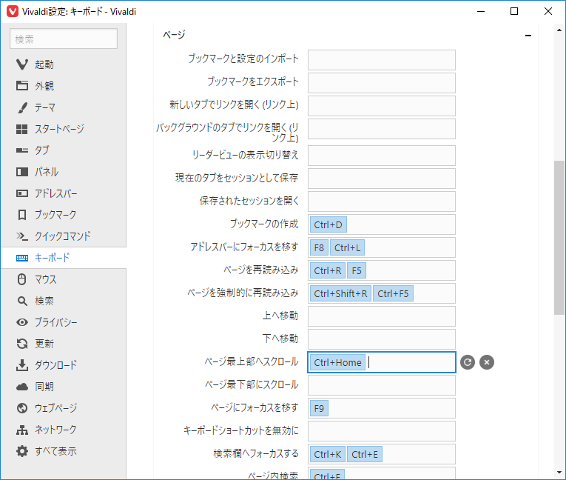Open クイックコマンド prompt icon
Viewport: 566px width, 480px height.
point(22,236)
